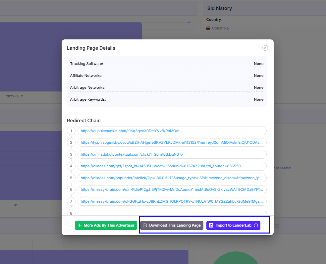This screenshot has width=326, height=264.
Task: Open xml.adokutcontextual.com click link
Action: (x=132, y=154)
